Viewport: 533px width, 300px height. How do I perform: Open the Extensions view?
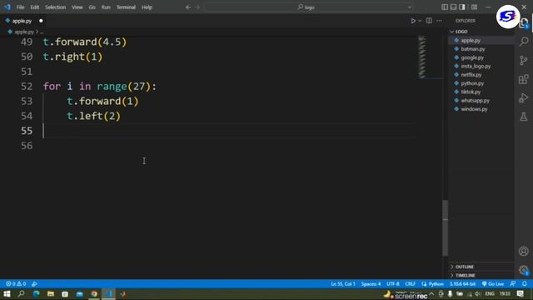click(524, 79)
